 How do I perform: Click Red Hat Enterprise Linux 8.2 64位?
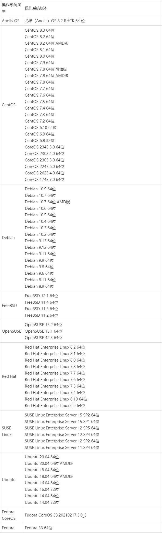click(55, 347)
